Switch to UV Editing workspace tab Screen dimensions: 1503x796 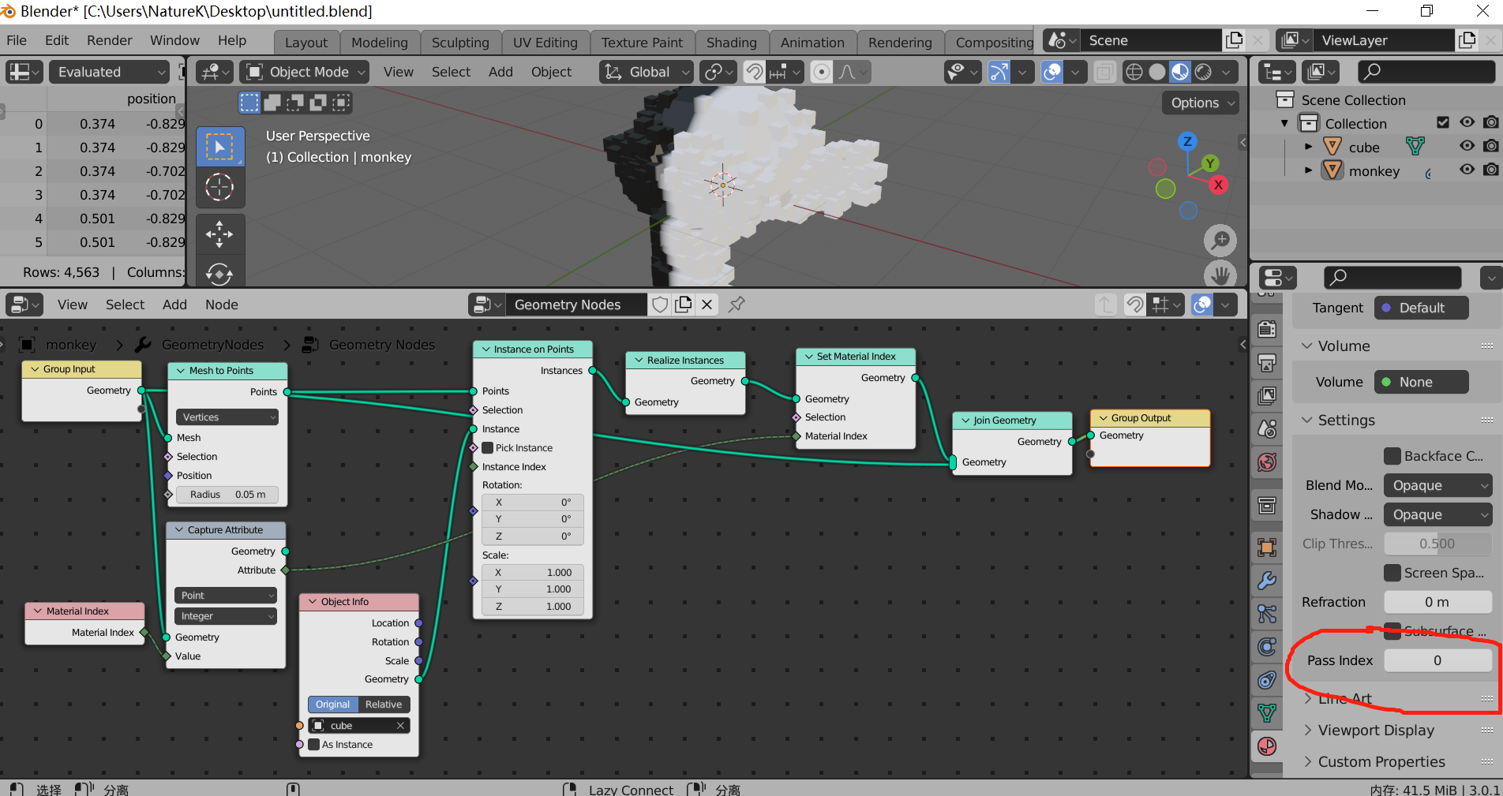point(545,43)
